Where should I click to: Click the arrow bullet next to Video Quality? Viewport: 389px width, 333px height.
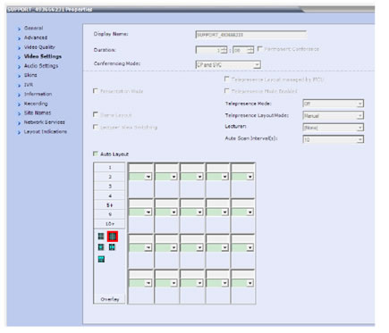(x=20, y=48)
